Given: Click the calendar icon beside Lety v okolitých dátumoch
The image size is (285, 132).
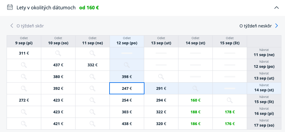Looking at the screenshot, I should point(10,8).
